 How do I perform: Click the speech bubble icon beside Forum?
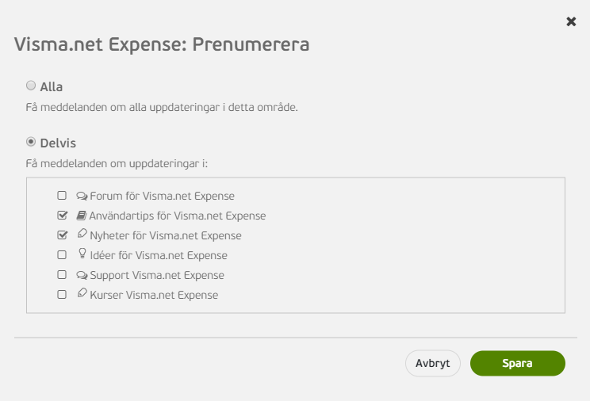(82, 196)
